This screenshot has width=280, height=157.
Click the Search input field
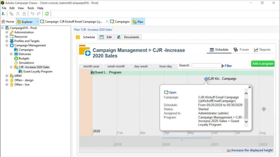click(x=206, y=66)
